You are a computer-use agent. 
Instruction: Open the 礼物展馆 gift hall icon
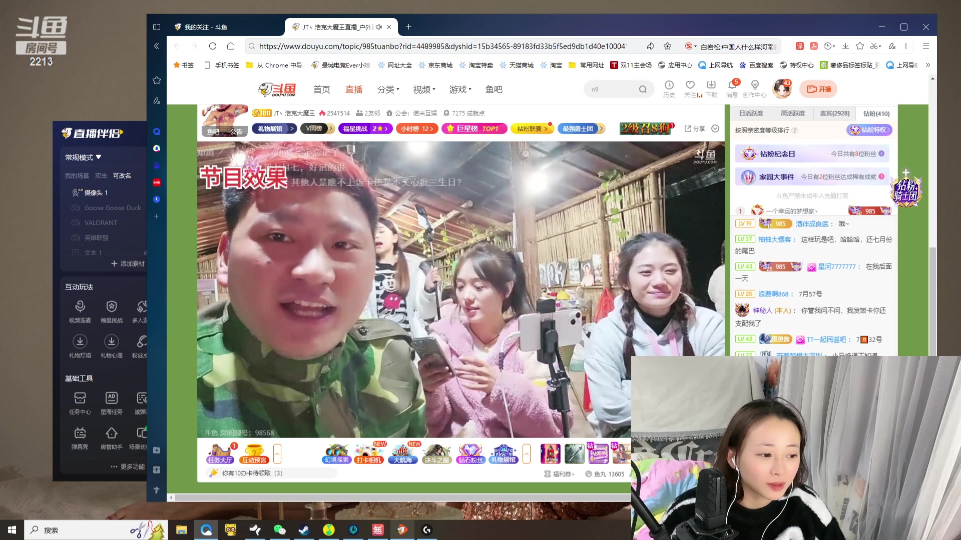[503, 453]
